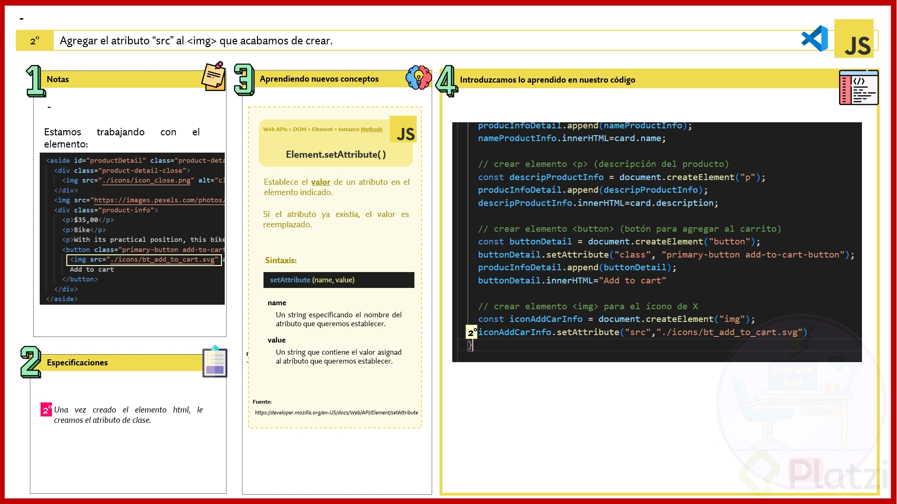Screen dimensions: 897x504
Task: Click 'Aprendiendo nuevos conceptos' header
Action: pos(319,79)
